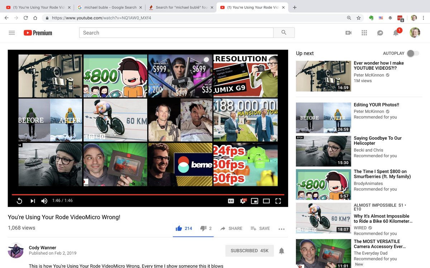Click the YouTube URL address bar
Image resolution: width=430 pixels, height=268 pixels.
[193, 18]
